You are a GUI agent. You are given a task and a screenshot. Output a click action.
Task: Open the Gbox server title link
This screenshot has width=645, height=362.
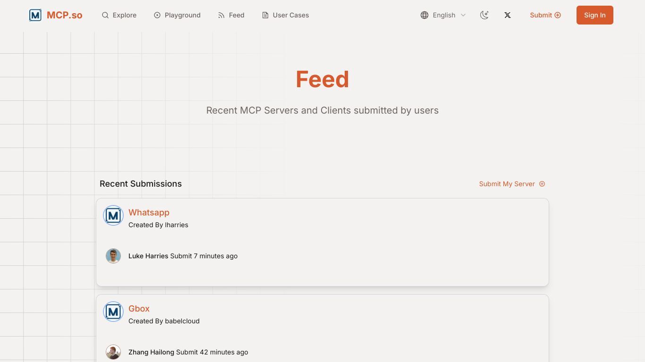tap(139, 309)
